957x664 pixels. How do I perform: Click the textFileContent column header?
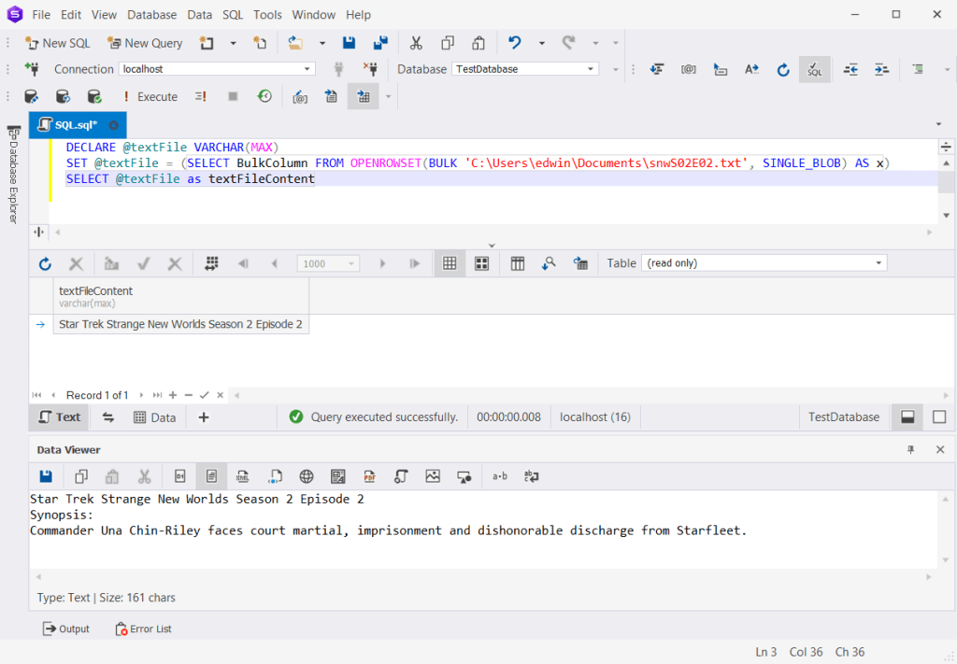tap(181, 296)
